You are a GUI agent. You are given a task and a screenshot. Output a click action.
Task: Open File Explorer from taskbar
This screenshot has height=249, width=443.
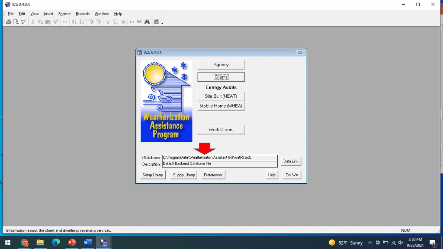tap(40, 243)
